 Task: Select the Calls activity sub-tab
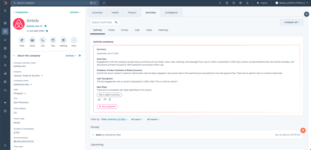coord(137,30)
